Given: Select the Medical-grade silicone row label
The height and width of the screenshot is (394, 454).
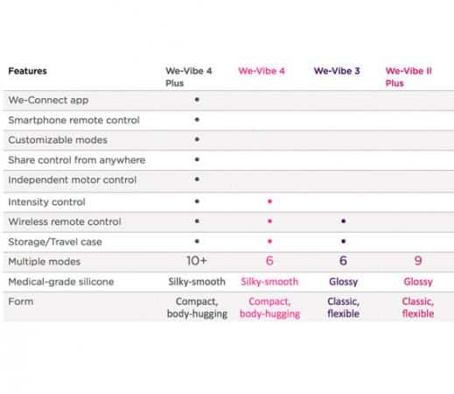Looking at the screenshot, I should [x=61, y=282].
